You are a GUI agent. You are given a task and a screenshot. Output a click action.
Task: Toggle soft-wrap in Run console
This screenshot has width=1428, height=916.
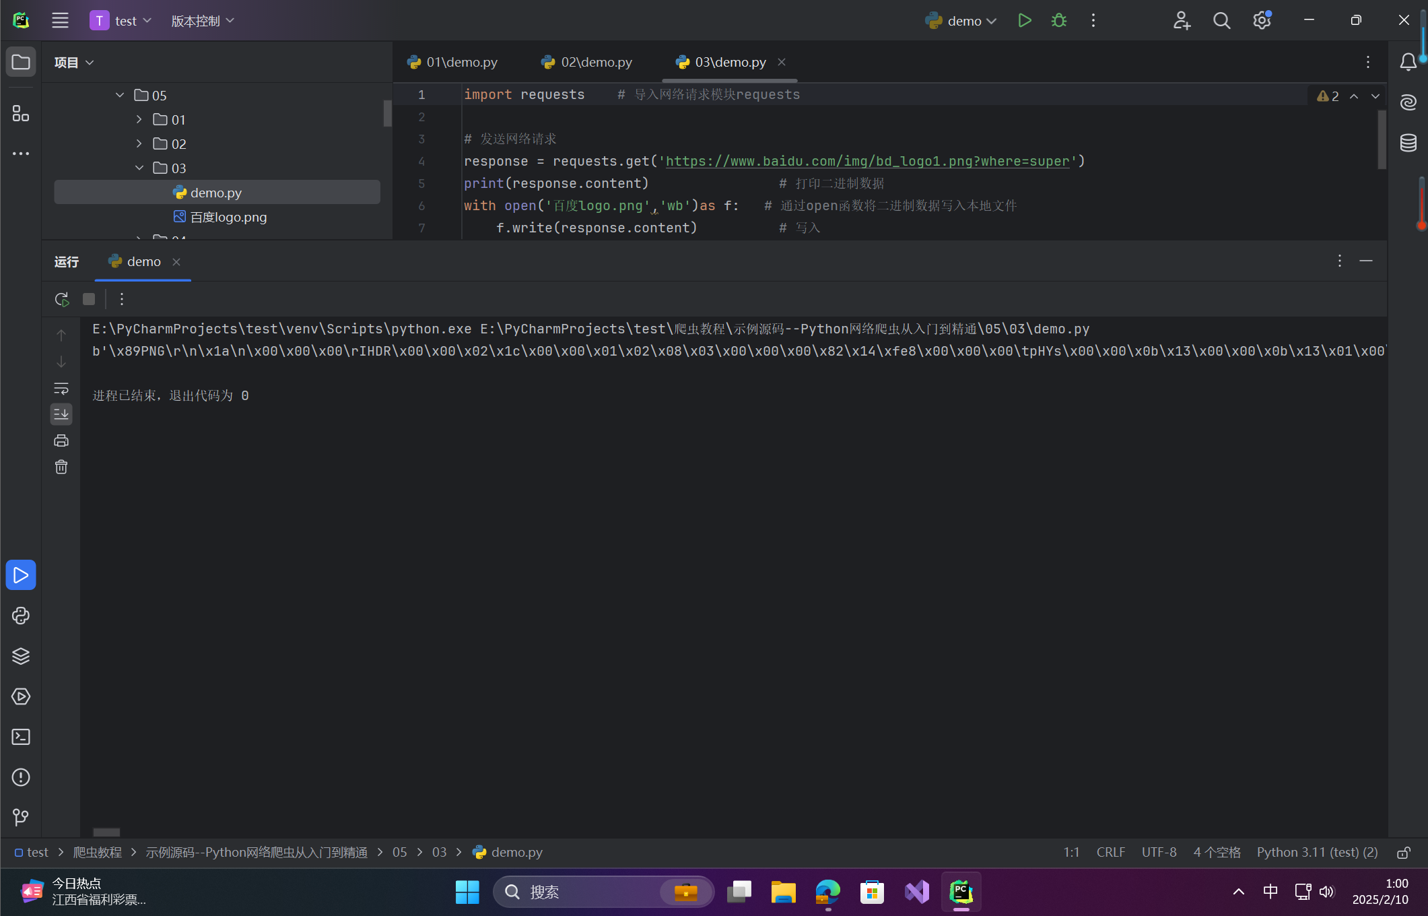(x=61, y=389)
